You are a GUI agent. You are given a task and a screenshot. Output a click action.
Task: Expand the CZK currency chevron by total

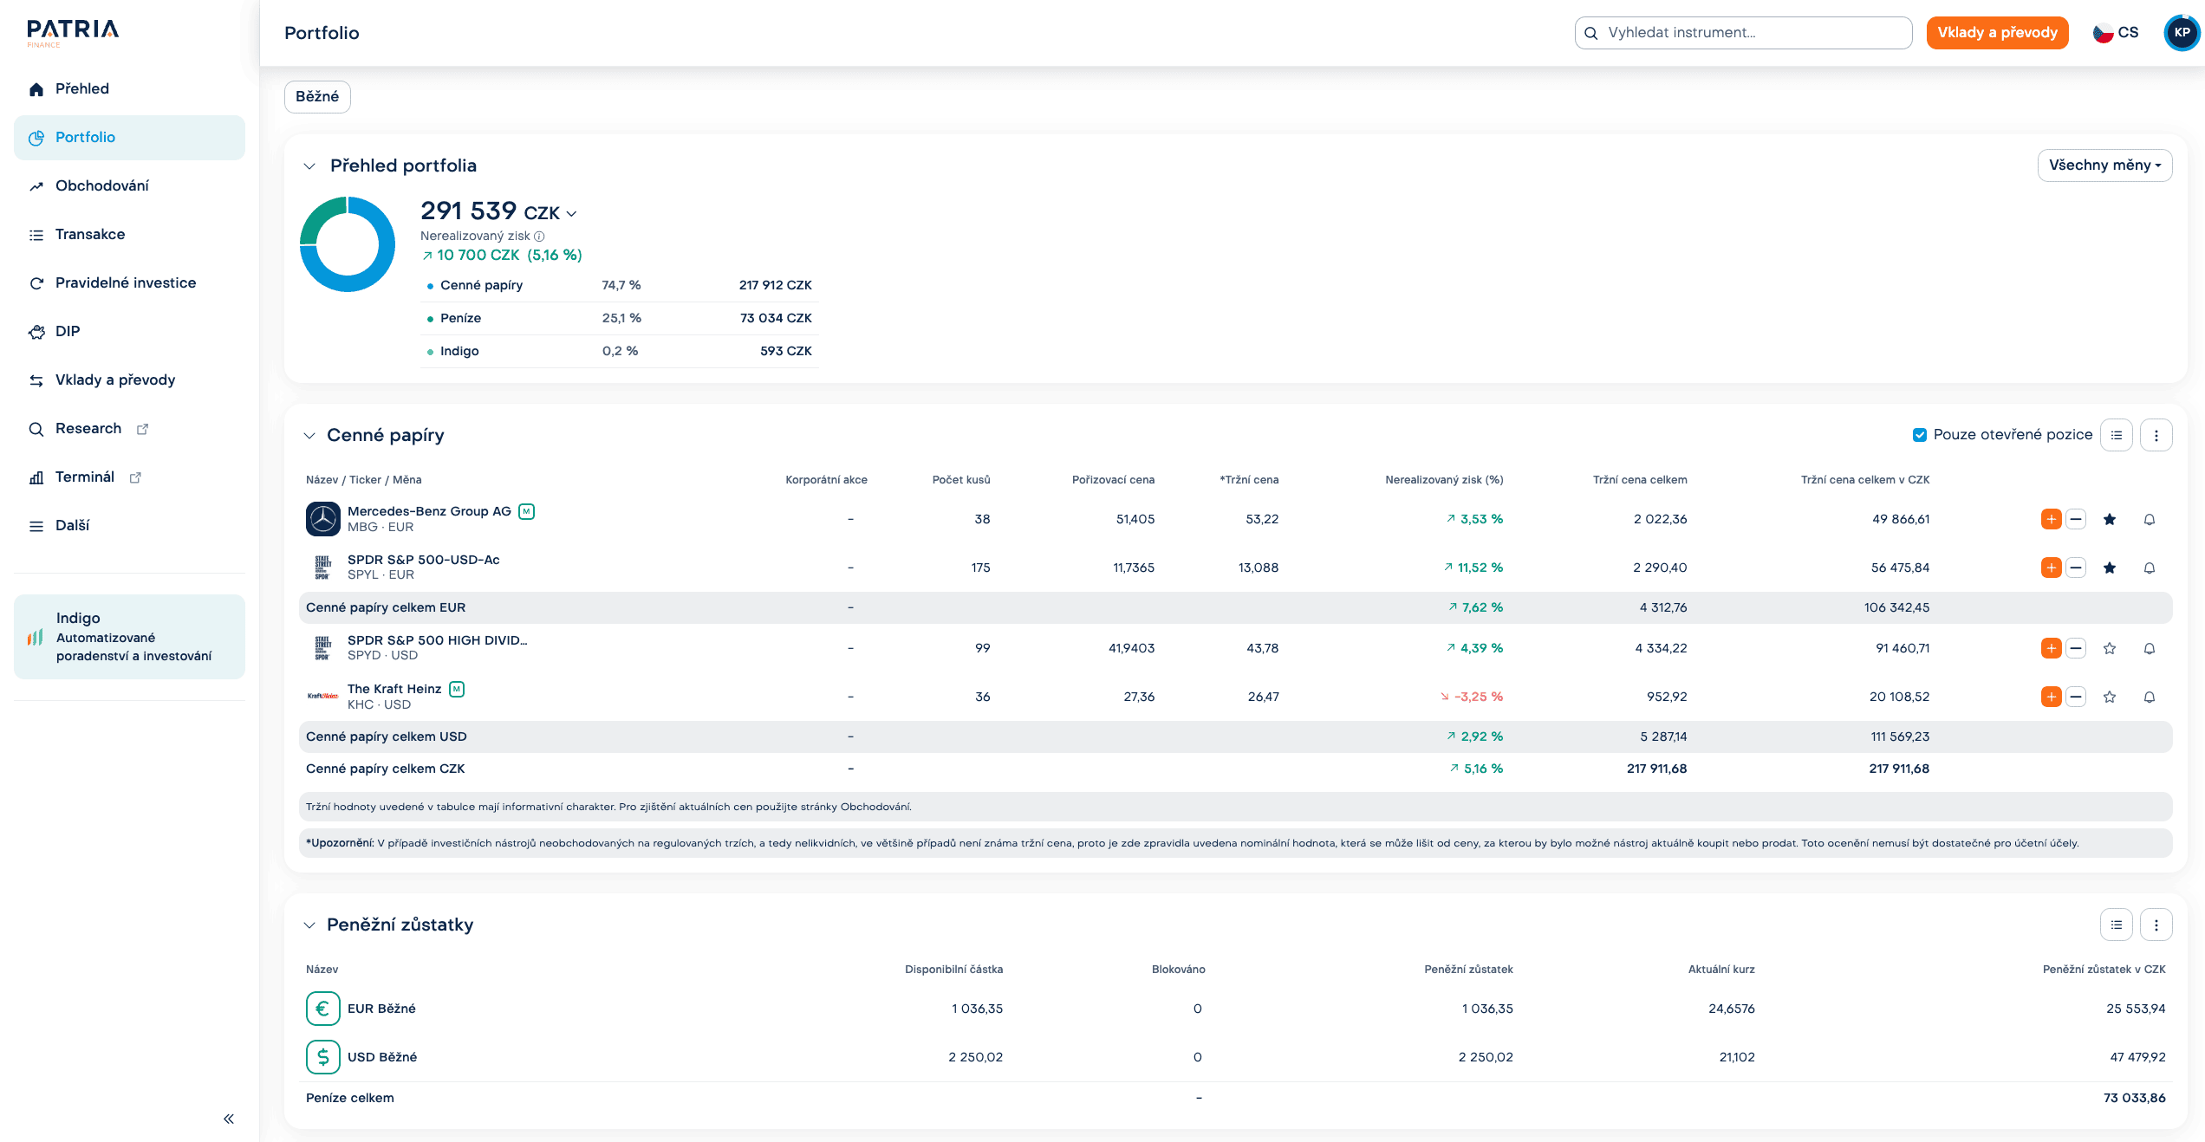pos(571,214)
